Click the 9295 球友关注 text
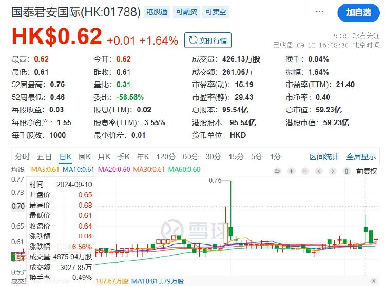385x286 pixels. coord(357,36)
